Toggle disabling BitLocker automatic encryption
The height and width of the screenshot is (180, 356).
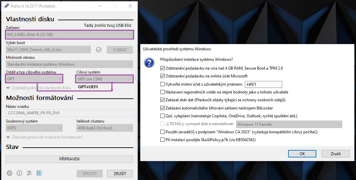pyautogui.click(x=162, y=108)
